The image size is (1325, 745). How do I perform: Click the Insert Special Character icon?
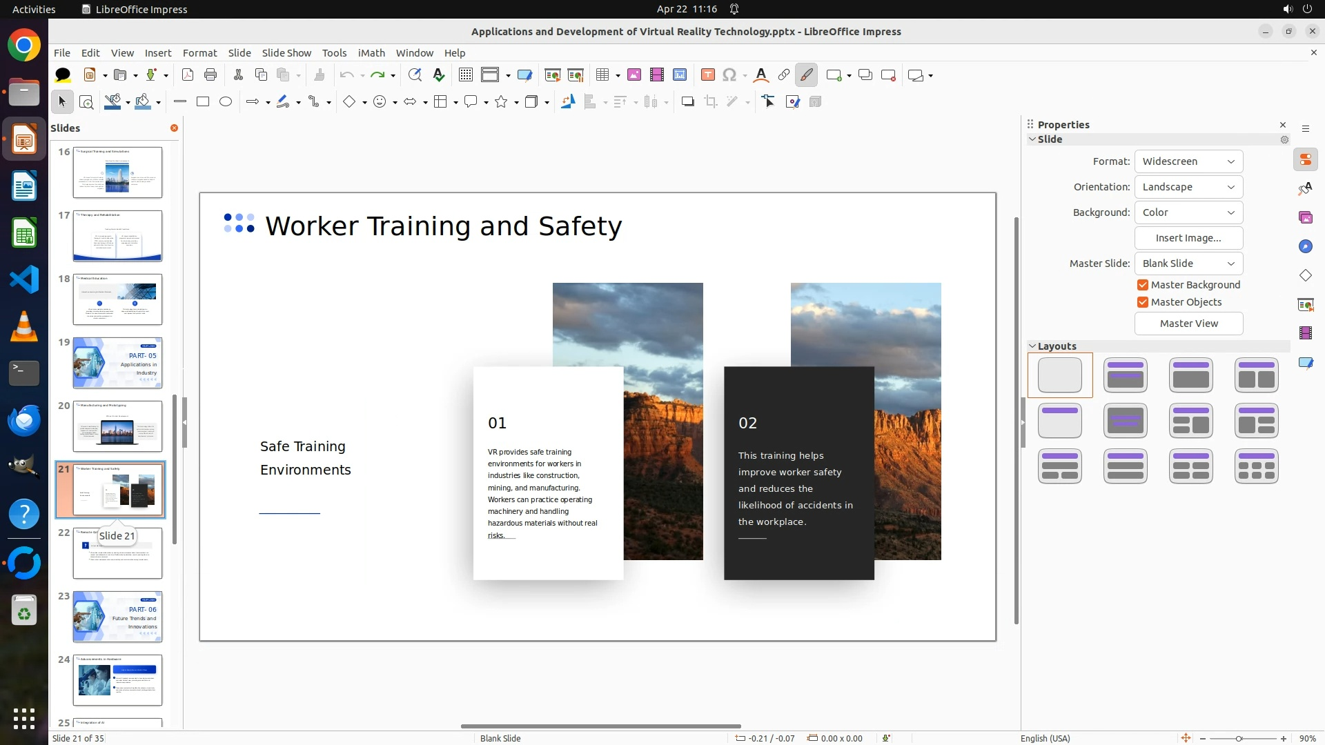click(729, 75)
